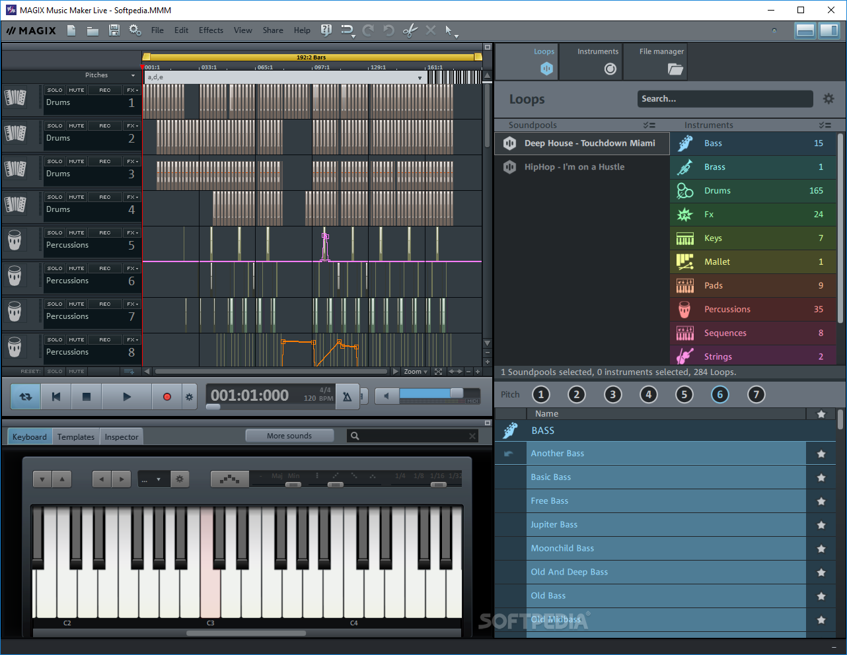
Task: Click the Stop button
Action: 86,397
